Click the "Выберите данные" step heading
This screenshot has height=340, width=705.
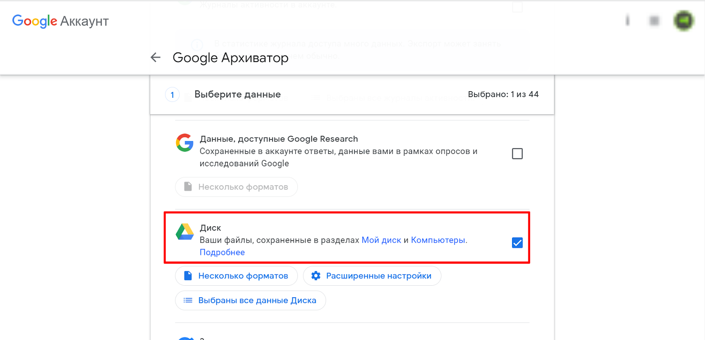[x=237, y=94]
